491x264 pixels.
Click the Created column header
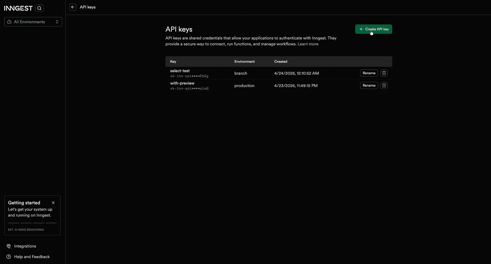[280, 62]
